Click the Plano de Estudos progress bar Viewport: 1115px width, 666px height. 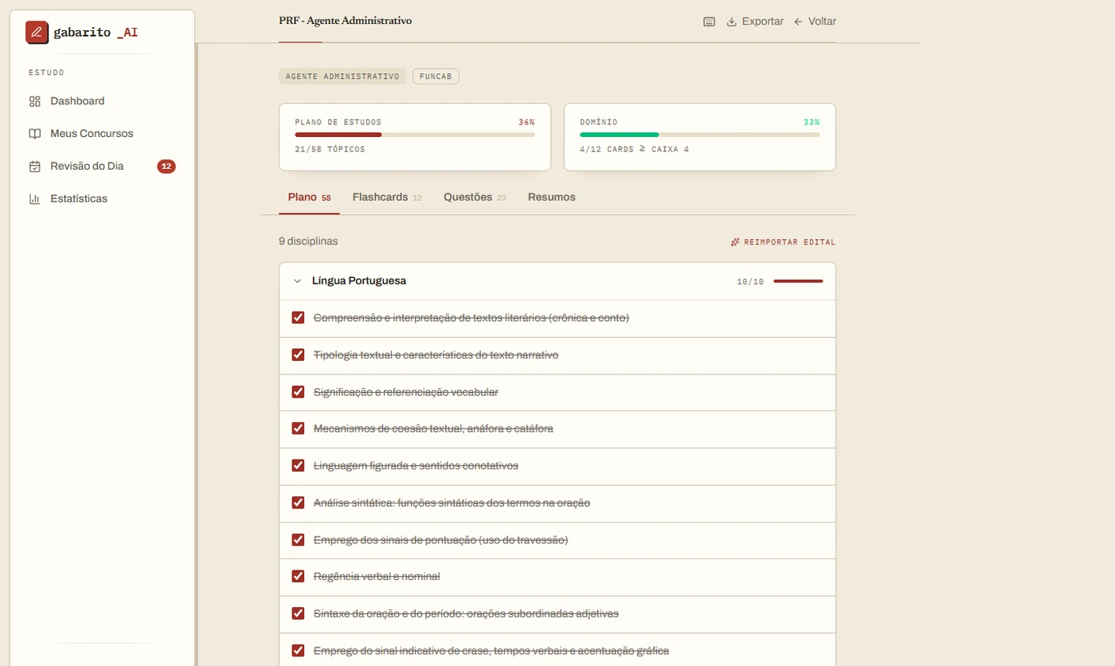[415, 135]
